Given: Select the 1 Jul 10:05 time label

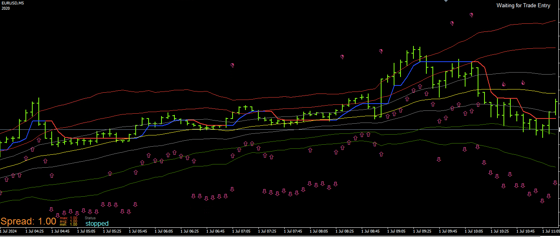Looking at the screenshot, I should point(474,232).
